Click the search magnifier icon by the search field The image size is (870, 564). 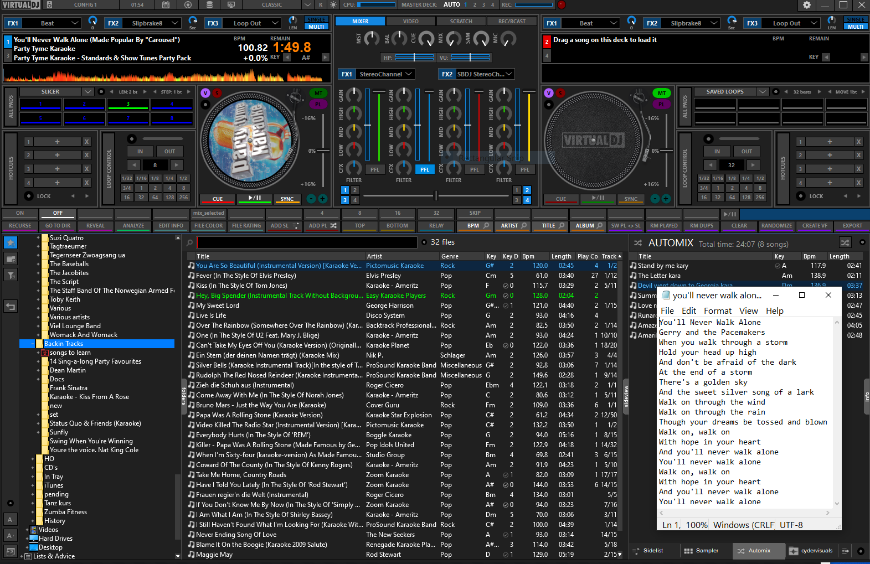point(190,242)
